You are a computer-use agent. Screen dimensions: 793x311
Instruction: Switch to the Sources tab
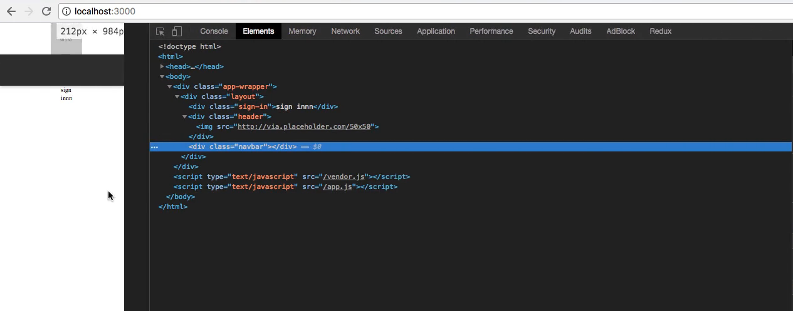(x=388, y=31)
